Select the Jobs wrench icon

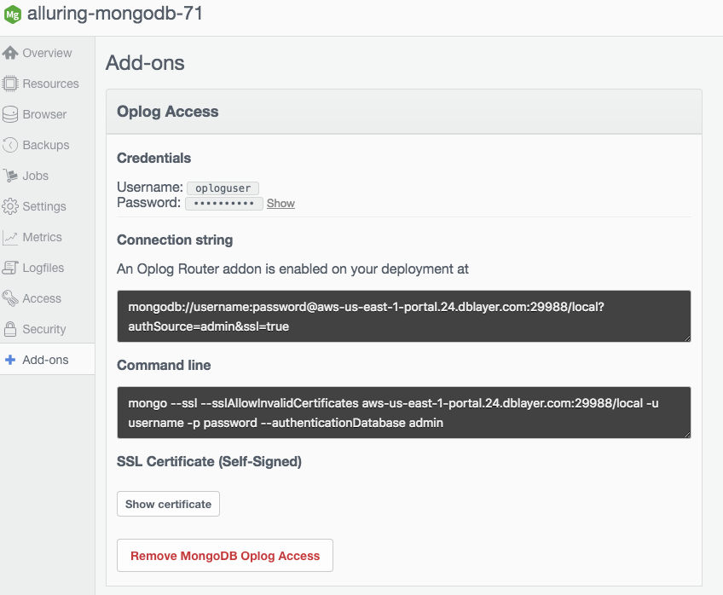coord(12,175)
